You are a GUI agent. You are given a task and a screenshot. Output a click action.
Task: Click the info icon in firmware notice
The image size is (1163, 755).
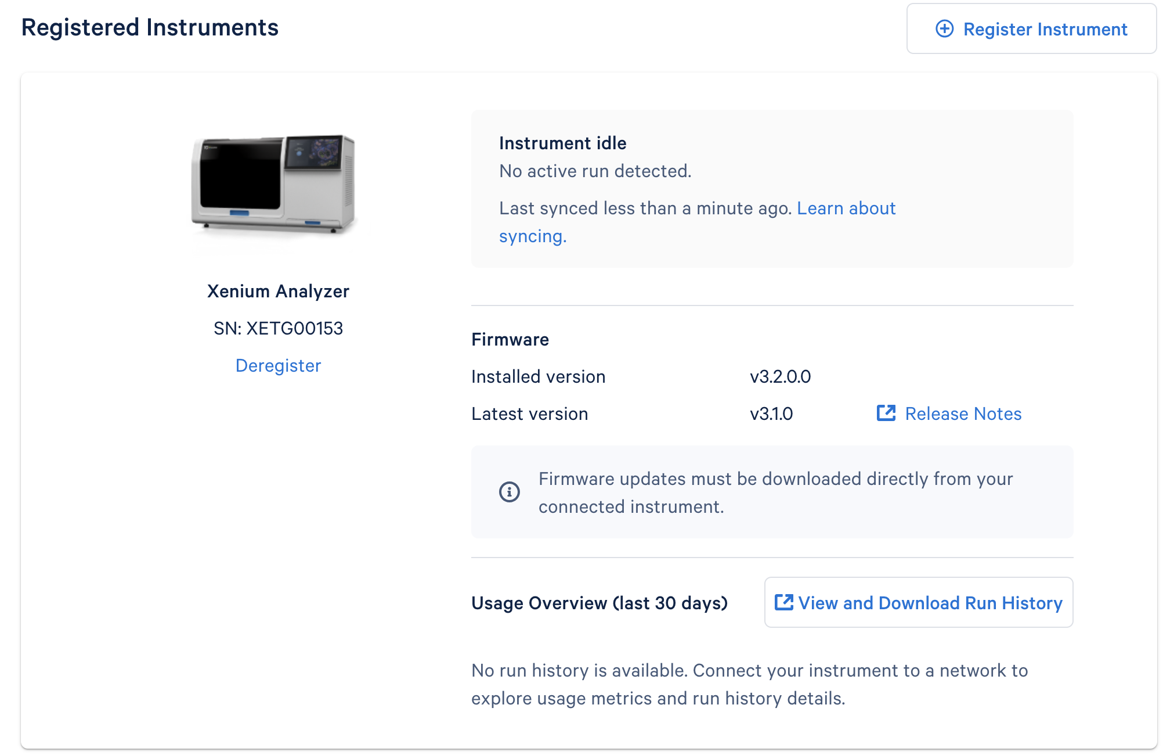(x=509, y=492)
